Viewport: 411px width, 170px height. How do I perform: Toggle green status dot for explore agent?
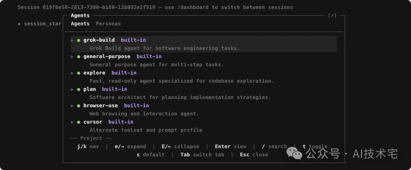pyautogui.click(x=79, y=73)
